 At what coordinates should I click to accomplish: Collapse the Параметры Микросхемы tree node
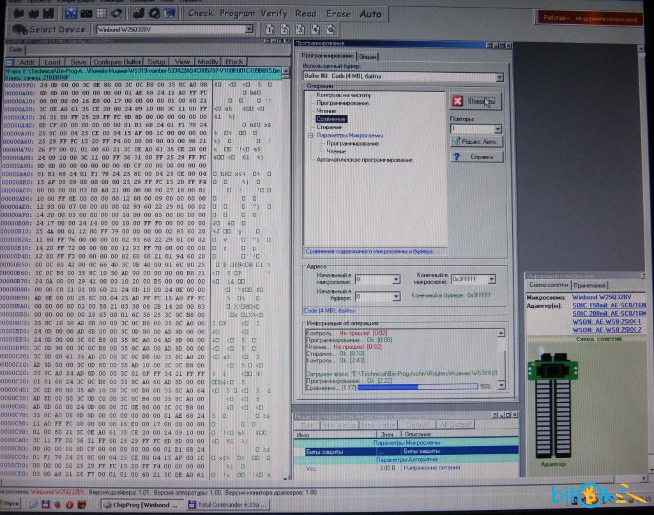pos(311,135)
